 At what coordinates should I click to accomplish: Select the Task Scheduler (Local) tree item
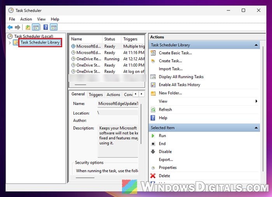coord(34,36)
